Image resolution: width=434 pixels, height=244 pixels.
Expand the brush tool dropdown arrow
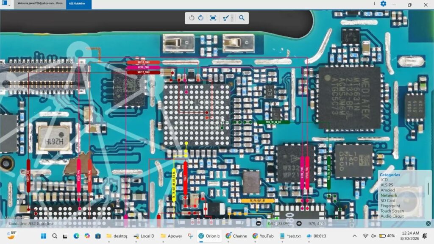tap(232, 18)
